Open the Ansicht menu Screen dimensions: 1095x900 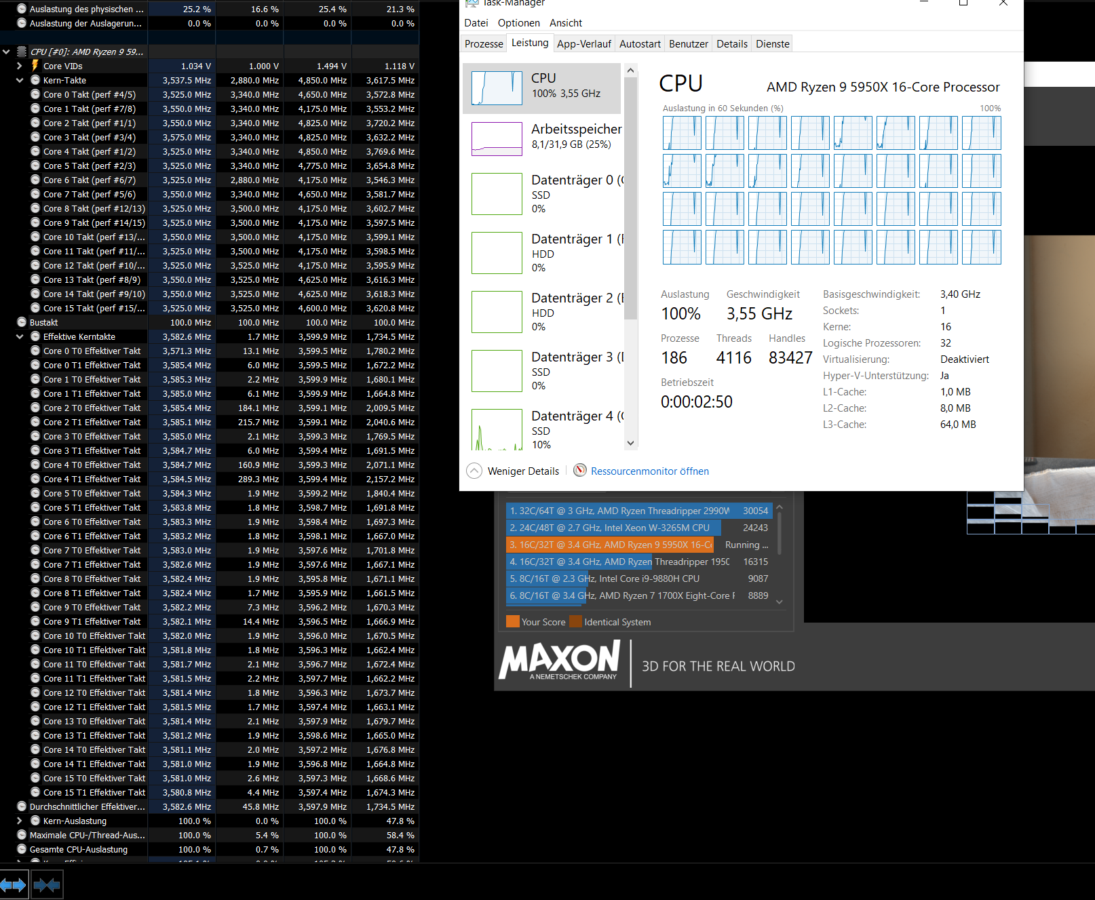coord(566,23)
